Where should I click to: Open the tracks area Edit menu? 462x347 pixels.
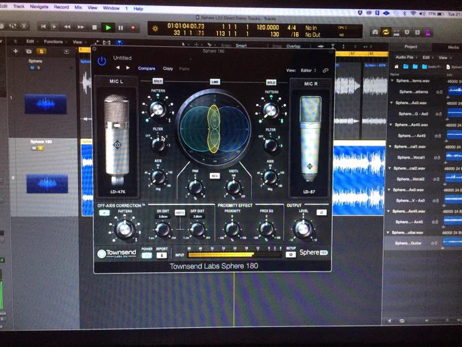[x=30, y=42]
